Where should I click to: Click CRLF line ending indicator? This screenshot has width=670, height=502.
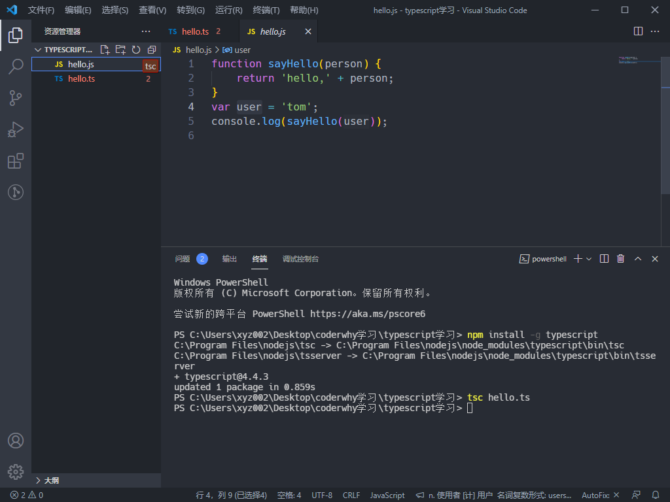[x=351, y=495]
